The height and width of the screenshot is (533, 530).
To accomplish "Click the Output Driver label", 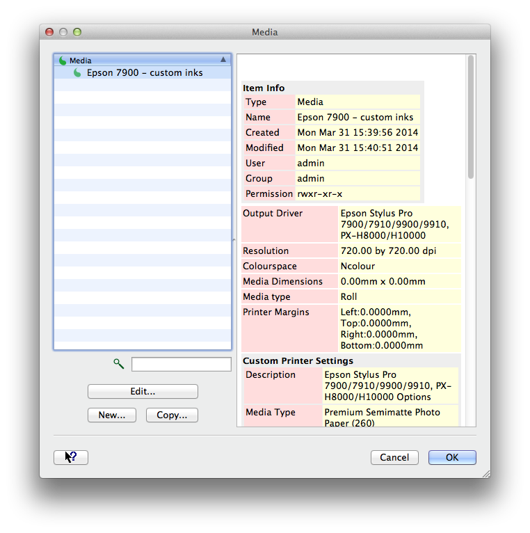I will click(273, 213).
